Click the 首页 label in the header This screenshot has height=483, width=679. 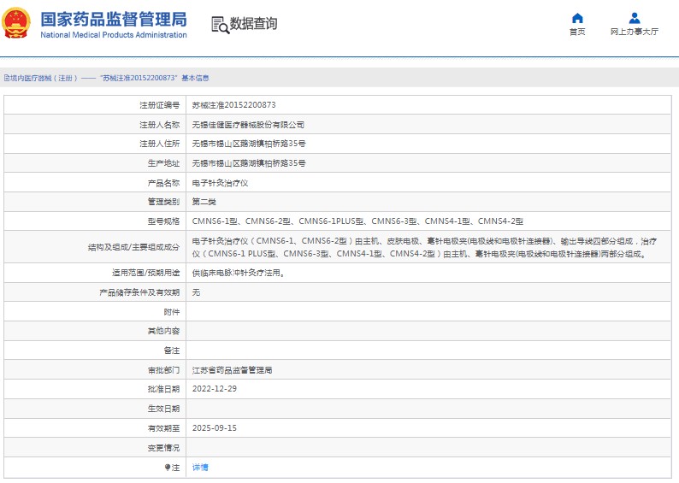[x=577, y=32]
